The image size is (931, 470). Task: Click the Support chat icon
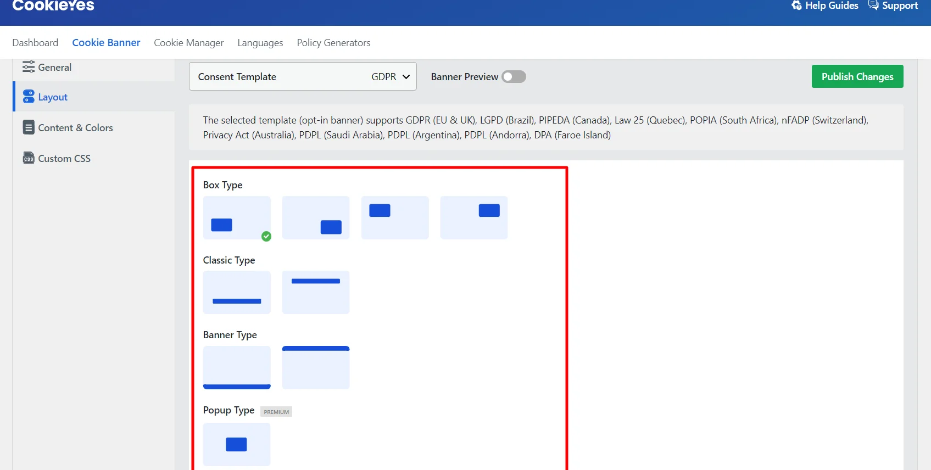point(873,5)
